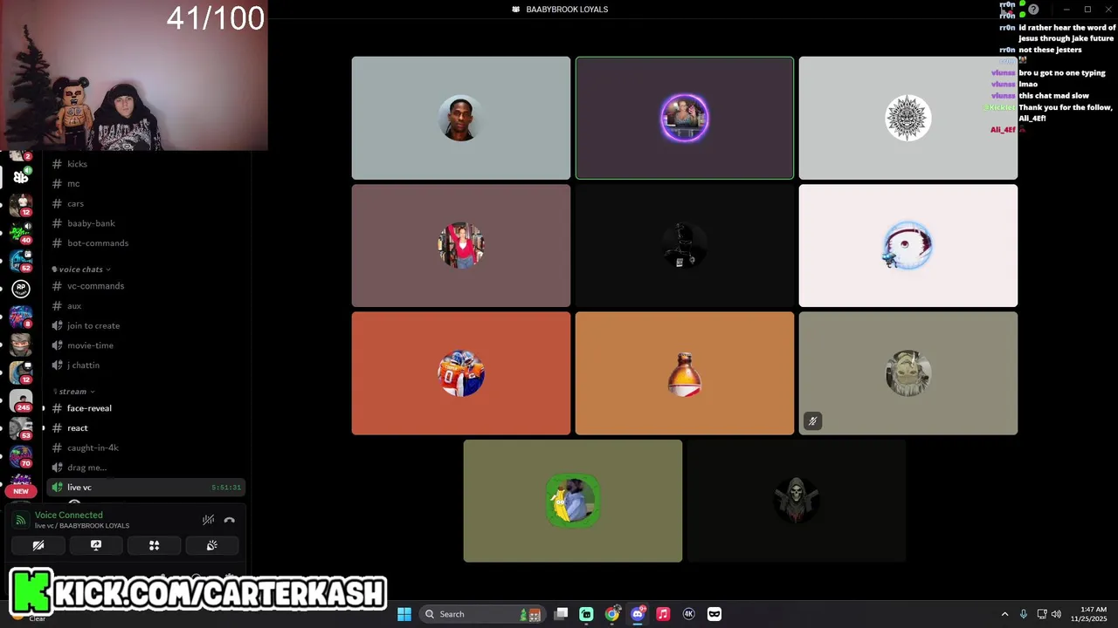Click the Voice Connected status text
Viewport: 1118px width, 628px height.
tap(69, 515)
